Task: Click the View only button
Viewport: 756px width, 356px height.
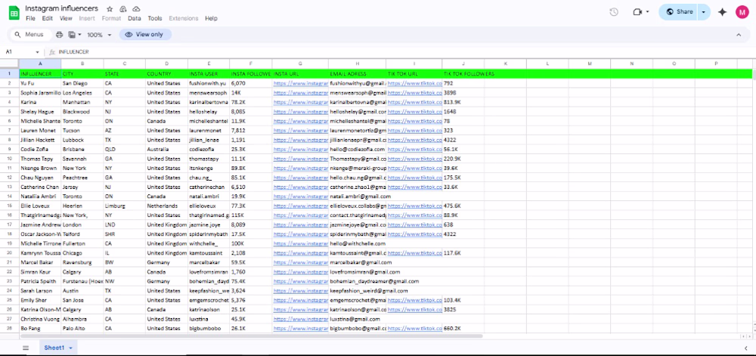Action: (x=145, y=35)
